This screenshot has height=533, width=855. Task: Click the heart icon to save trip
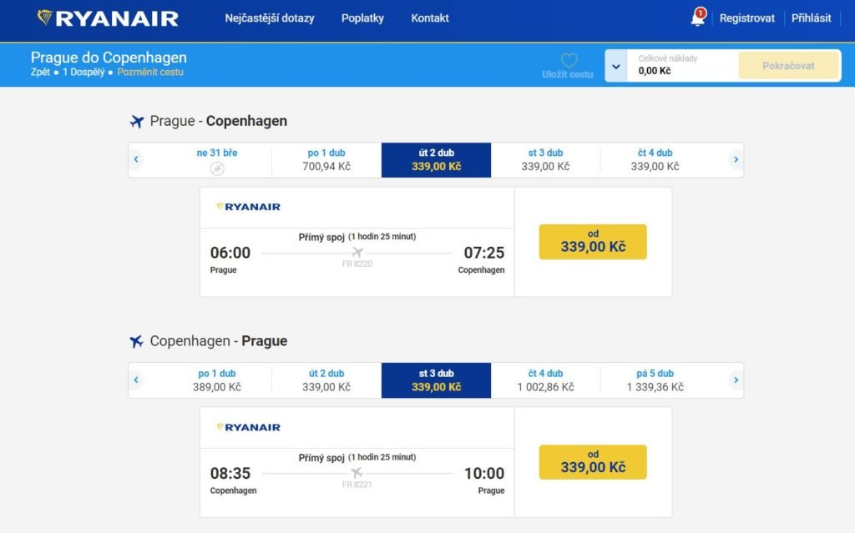[569, 61]
